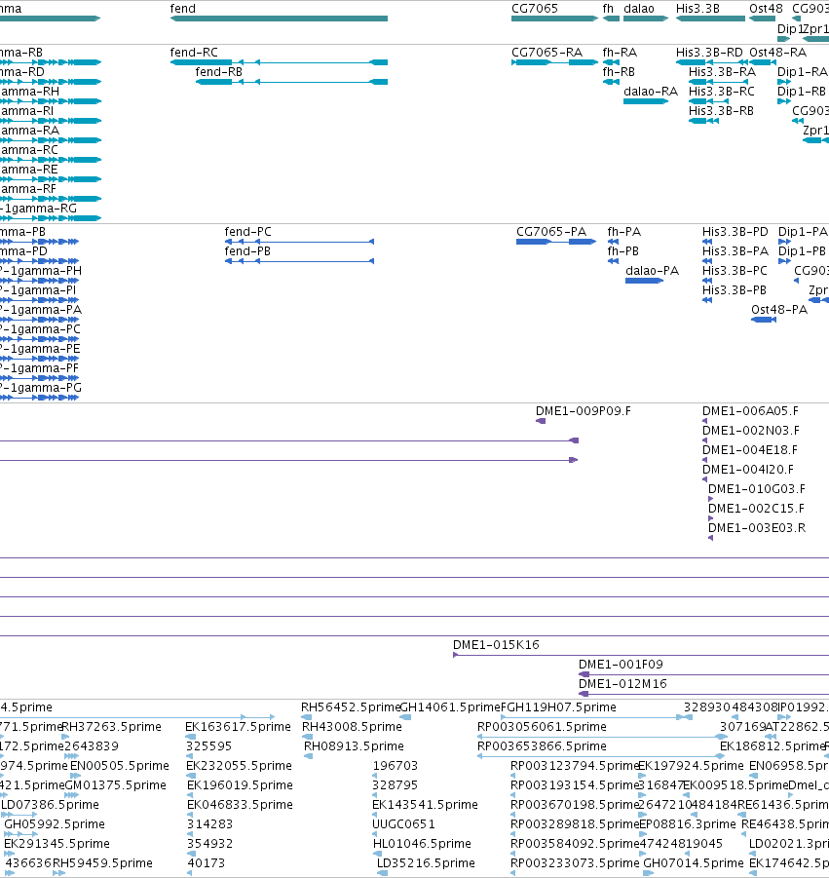Select DME1-002C15.F clone end
Viewport: 829px width, 878px height.
[x=710, y=518]
